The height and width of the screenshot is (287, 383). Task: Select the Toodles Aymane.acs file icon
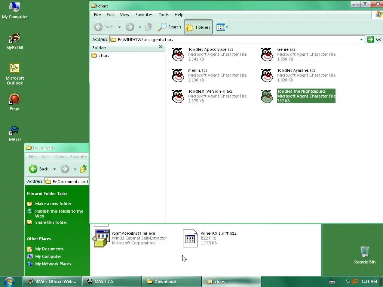[x=266, y=75]
